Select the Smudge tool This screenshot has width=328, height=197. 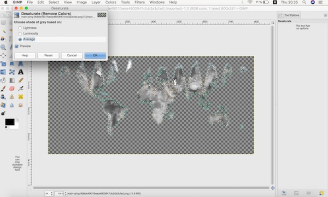21,105
